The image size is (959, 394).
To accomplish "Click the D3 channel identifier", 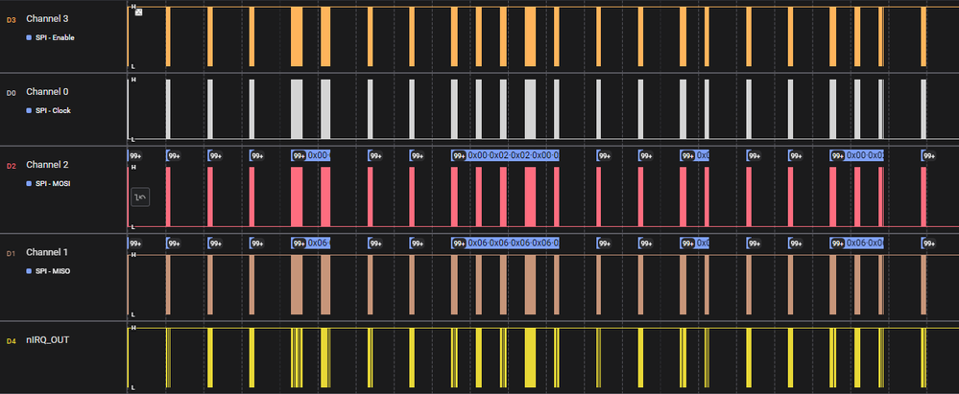I will (x=11, y=20).
